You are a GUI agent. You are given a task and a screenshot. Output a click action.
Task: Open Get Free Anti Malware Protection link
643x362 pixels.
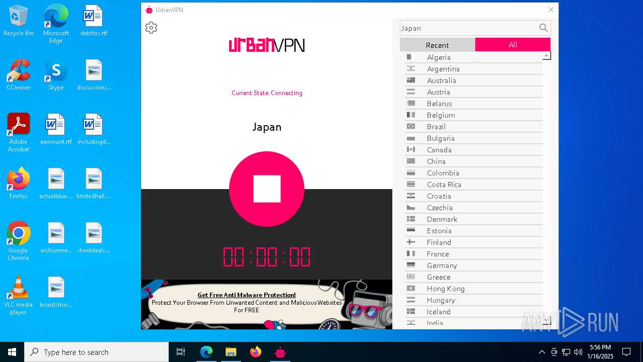pyautogui.click(x=247, y=295)
